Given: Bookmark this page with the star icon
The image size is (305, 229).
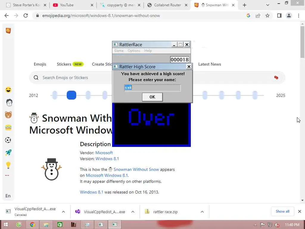Looking at the screenshot, I should pyautogui.click(x=267, y=16).
